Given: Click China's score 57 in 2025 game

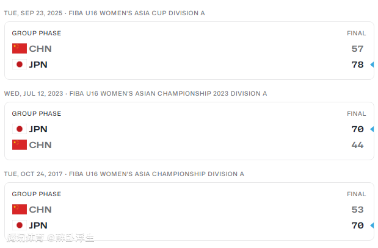Looking at the screenshot, I should 357,49.
